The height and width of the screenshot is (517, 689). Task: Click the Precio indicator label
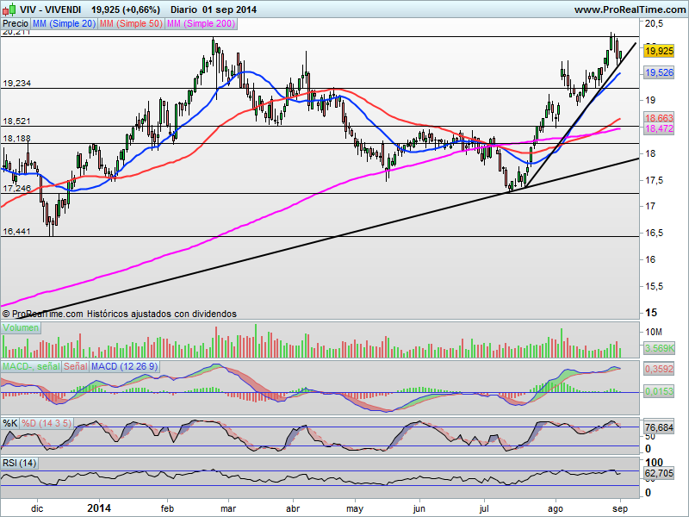pyautogui.click(x=16, y=24)
